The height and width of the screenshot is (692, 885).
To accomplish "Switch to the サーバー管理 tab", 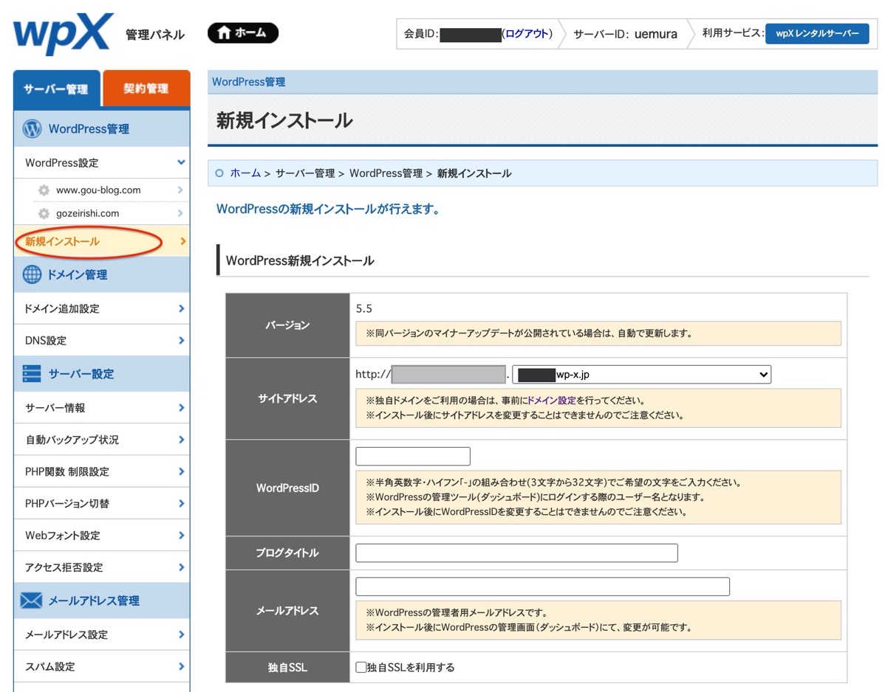I will [56, 89].
